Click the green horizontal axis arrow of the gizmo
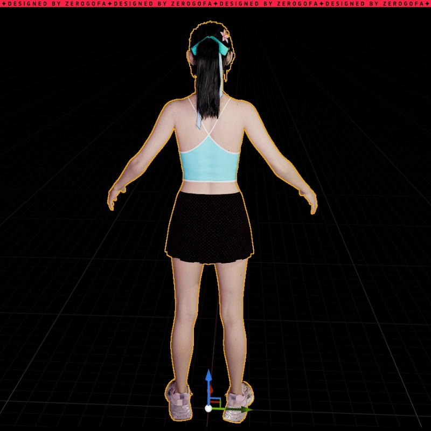 point(245,409)
